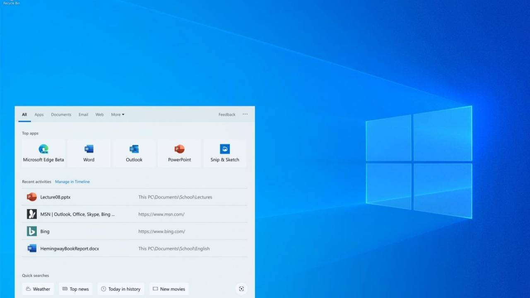The height and width of the screenshot is (298, 530).
Task: Run the Weather quick search
Action: (x=38, y=288)
